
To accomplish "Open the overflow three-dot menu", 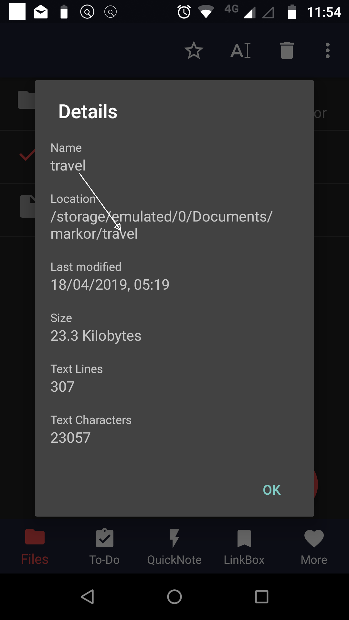I will pyautogui.click(x=327, y=50).
